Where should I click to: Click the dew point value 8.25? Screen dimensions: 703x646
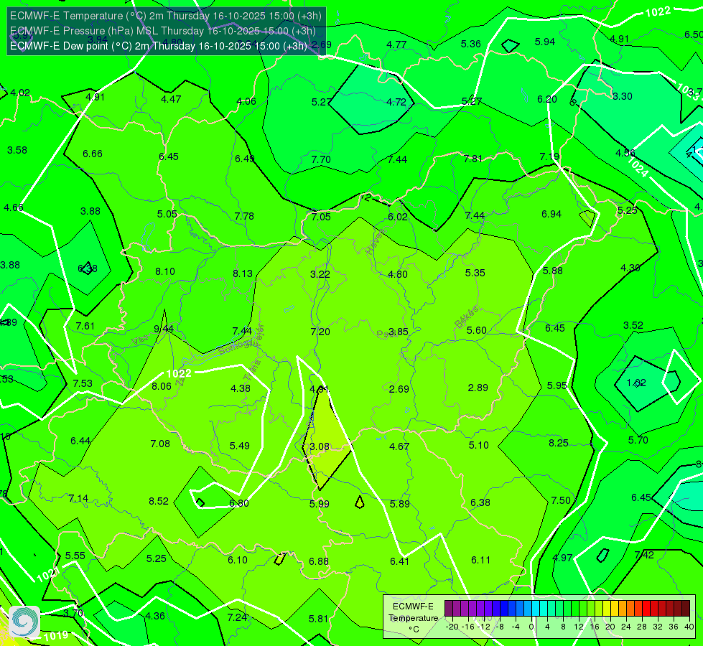pyautogui.click(x=559, y=444)
